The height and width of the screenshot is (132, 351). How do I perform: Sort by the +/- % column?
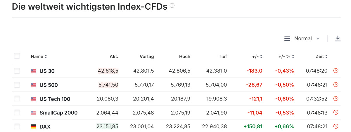pos(286,57)
